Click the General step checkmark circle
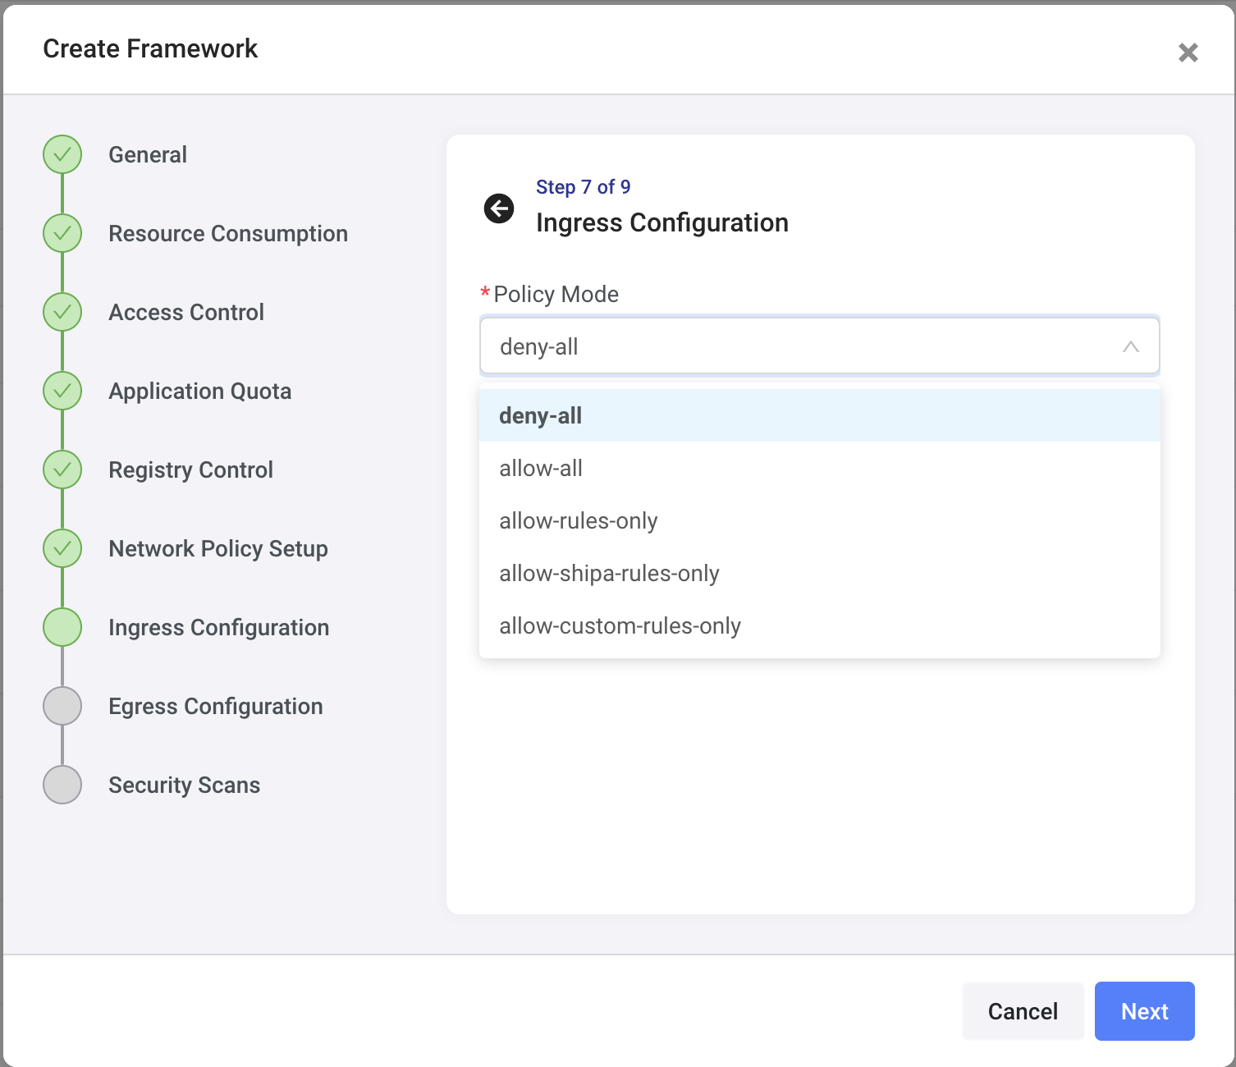1236x1067 pixels. pyautogui.click(x=62, y=154)
